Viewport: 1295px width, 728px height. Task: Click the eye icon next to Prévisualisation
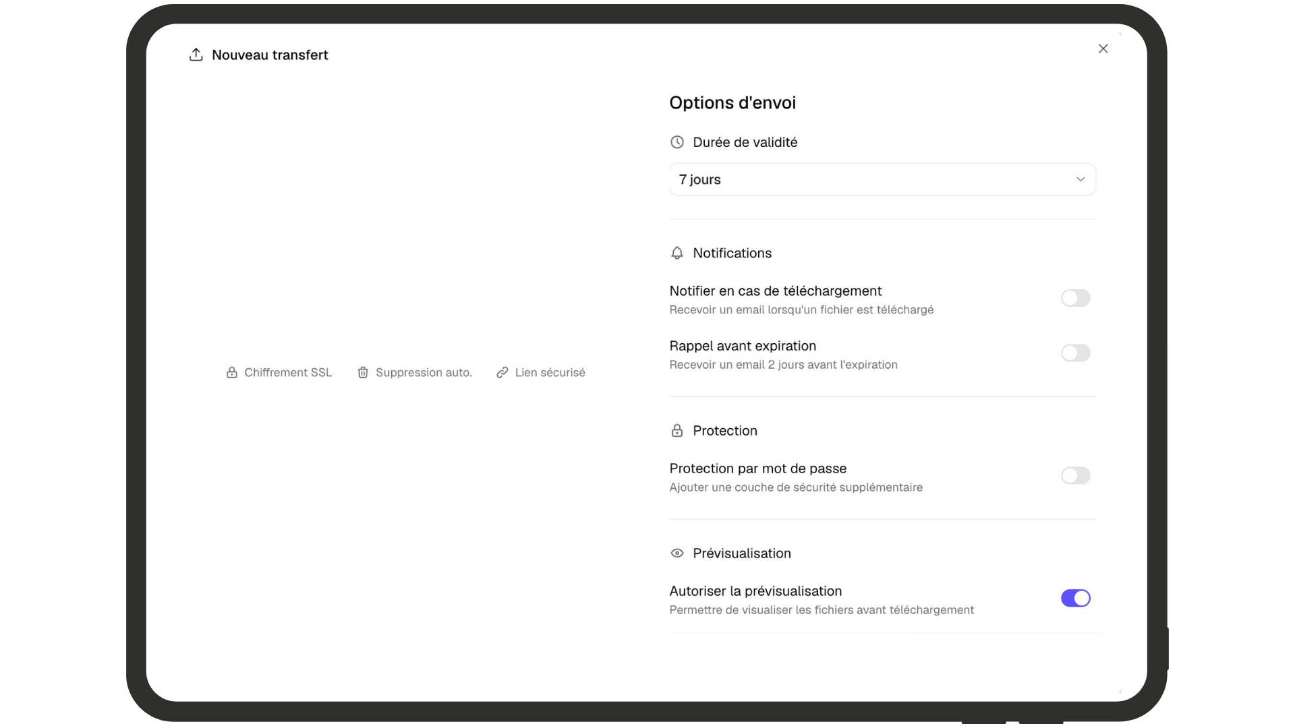point(677,553)
